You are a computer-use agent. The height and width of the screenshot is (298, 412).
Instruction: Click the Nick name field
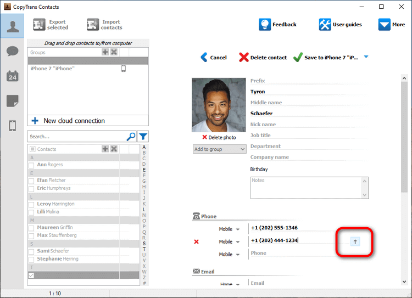pos(309,124)
